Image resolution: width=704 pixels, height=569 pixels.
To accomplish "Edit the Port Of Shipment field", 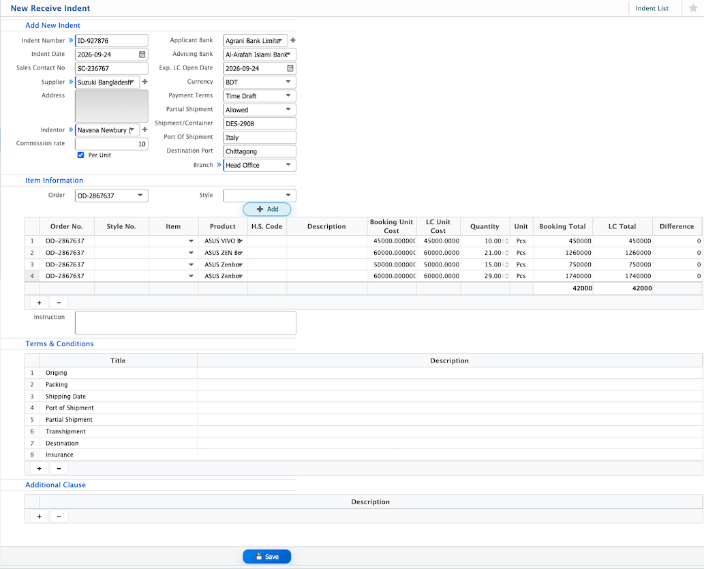I will tap(260, 138).
